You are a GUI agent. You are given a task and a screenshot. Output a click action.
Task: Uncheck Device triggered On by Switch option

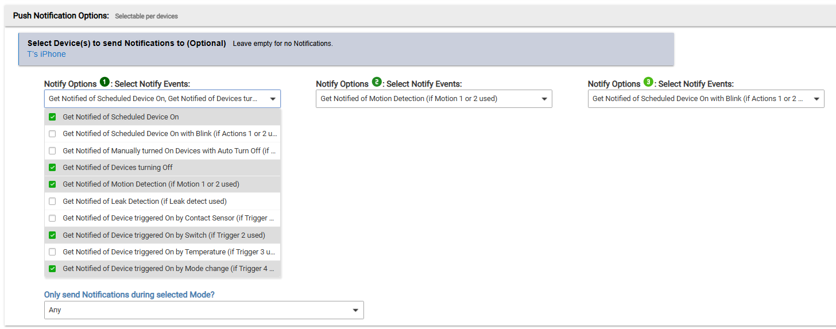coord(53,235)
